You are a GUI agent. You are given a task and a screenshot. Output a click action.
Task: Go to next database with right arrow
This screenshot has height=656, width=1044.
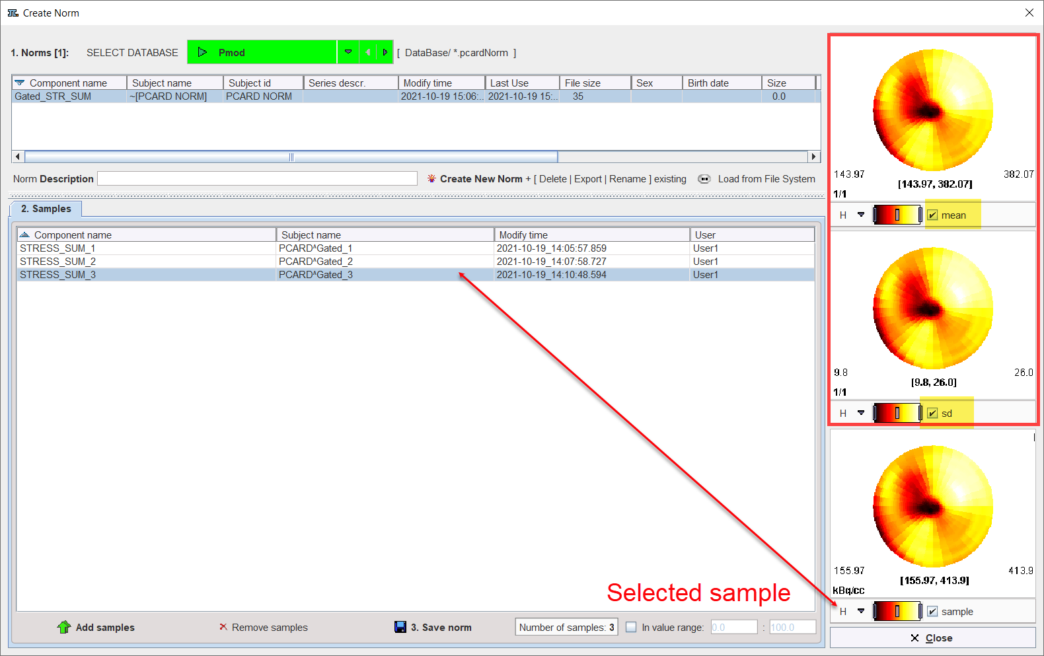385,52
